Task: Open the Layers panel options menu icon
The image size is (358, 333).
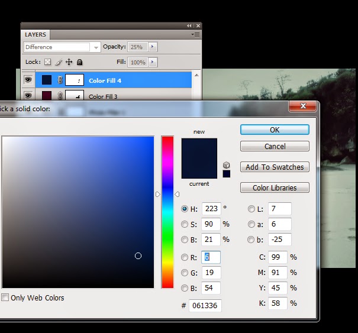Action: [x=195, y=34]
